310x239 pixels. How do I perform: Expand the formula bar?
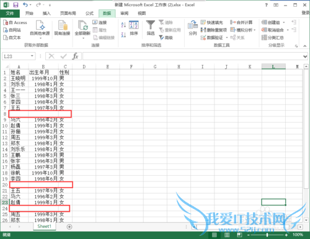[305, 56]
